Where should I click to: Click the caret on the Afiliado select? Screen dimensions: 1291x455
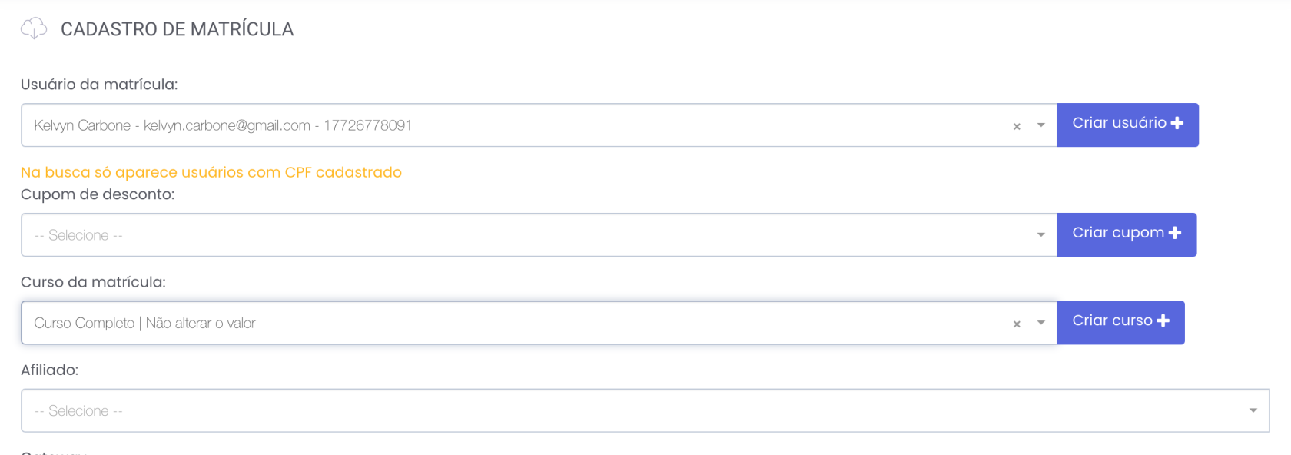1253,410
